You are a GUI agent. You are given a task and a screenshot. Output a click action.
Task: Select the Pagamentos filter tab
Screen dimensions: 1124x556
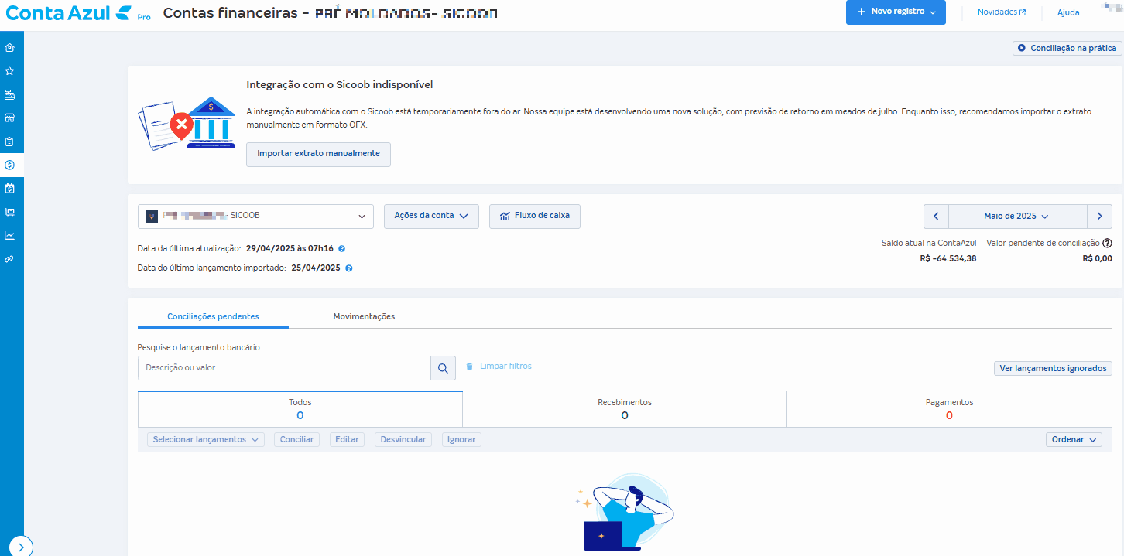coord(949,409)
